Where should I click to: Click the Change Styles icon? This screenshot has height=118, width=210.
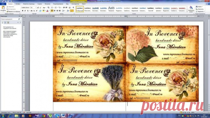tap(191, 8)
